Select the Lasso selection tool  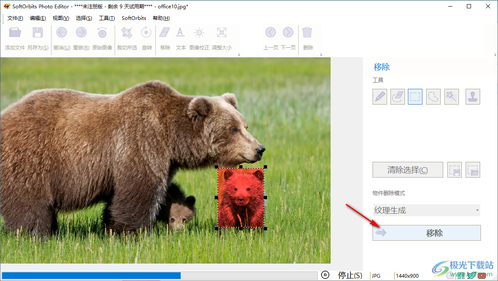click(433, 96)
